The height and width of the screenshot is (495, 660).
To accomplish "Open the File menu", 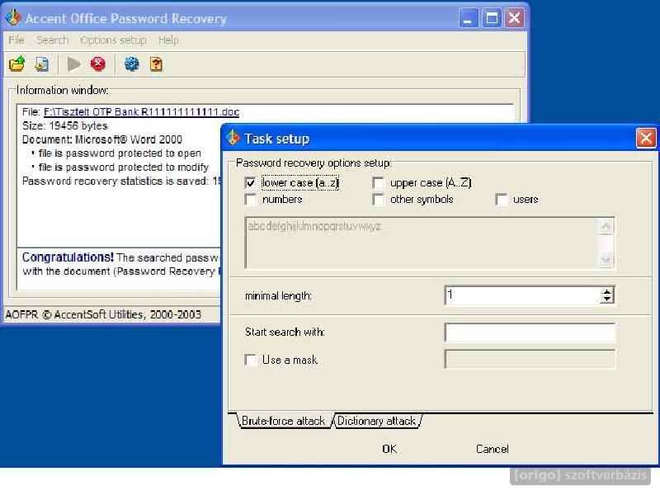I will click(16, 40).
